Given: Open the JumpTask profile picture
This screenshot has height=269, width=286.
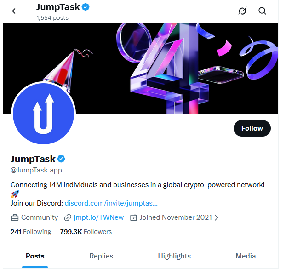Looking at the screenshot, I should point(44,114).
